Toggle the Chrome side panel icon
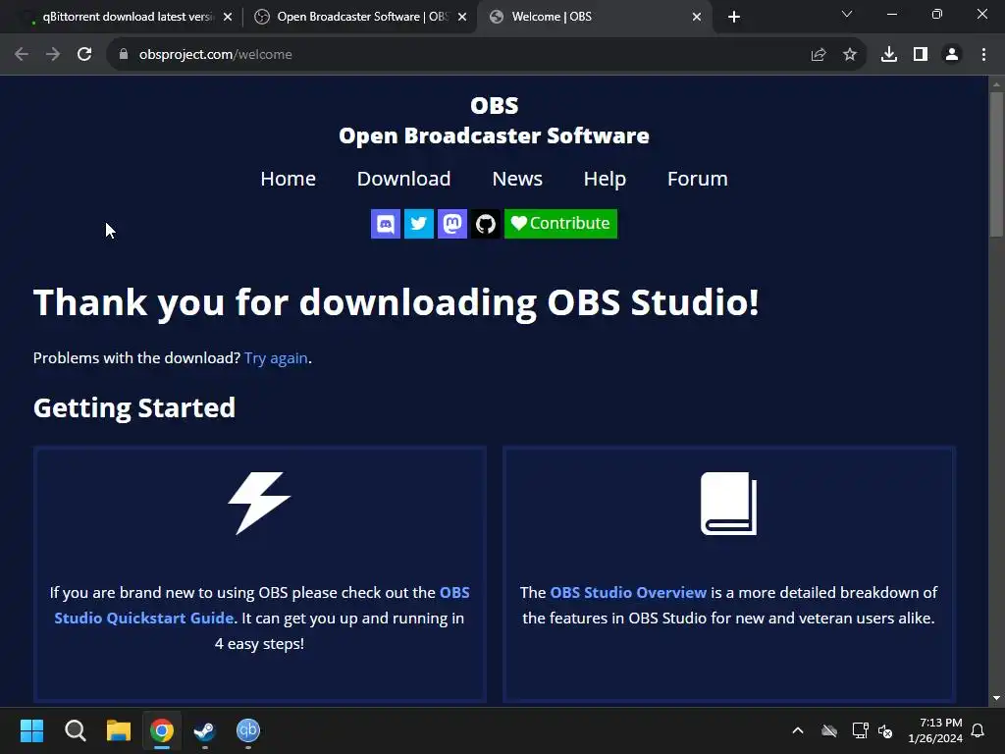 coord(921,55)
